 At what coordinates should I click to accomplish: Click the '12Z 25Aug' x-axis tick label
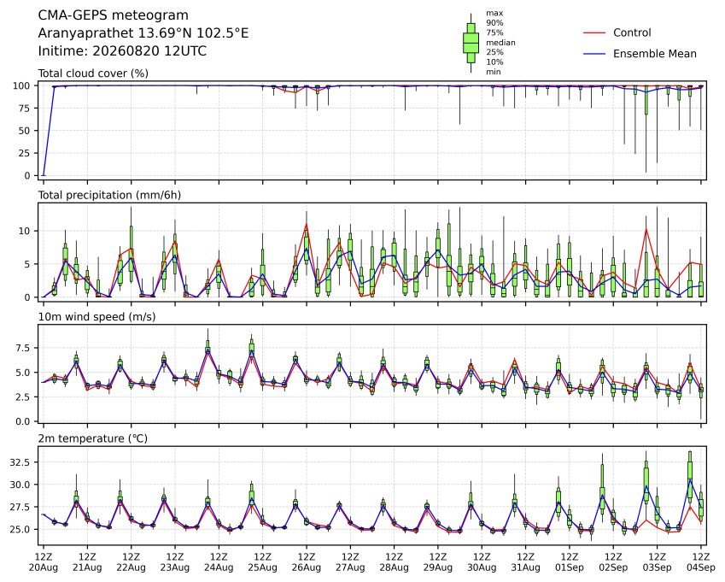tap(263, 562)
